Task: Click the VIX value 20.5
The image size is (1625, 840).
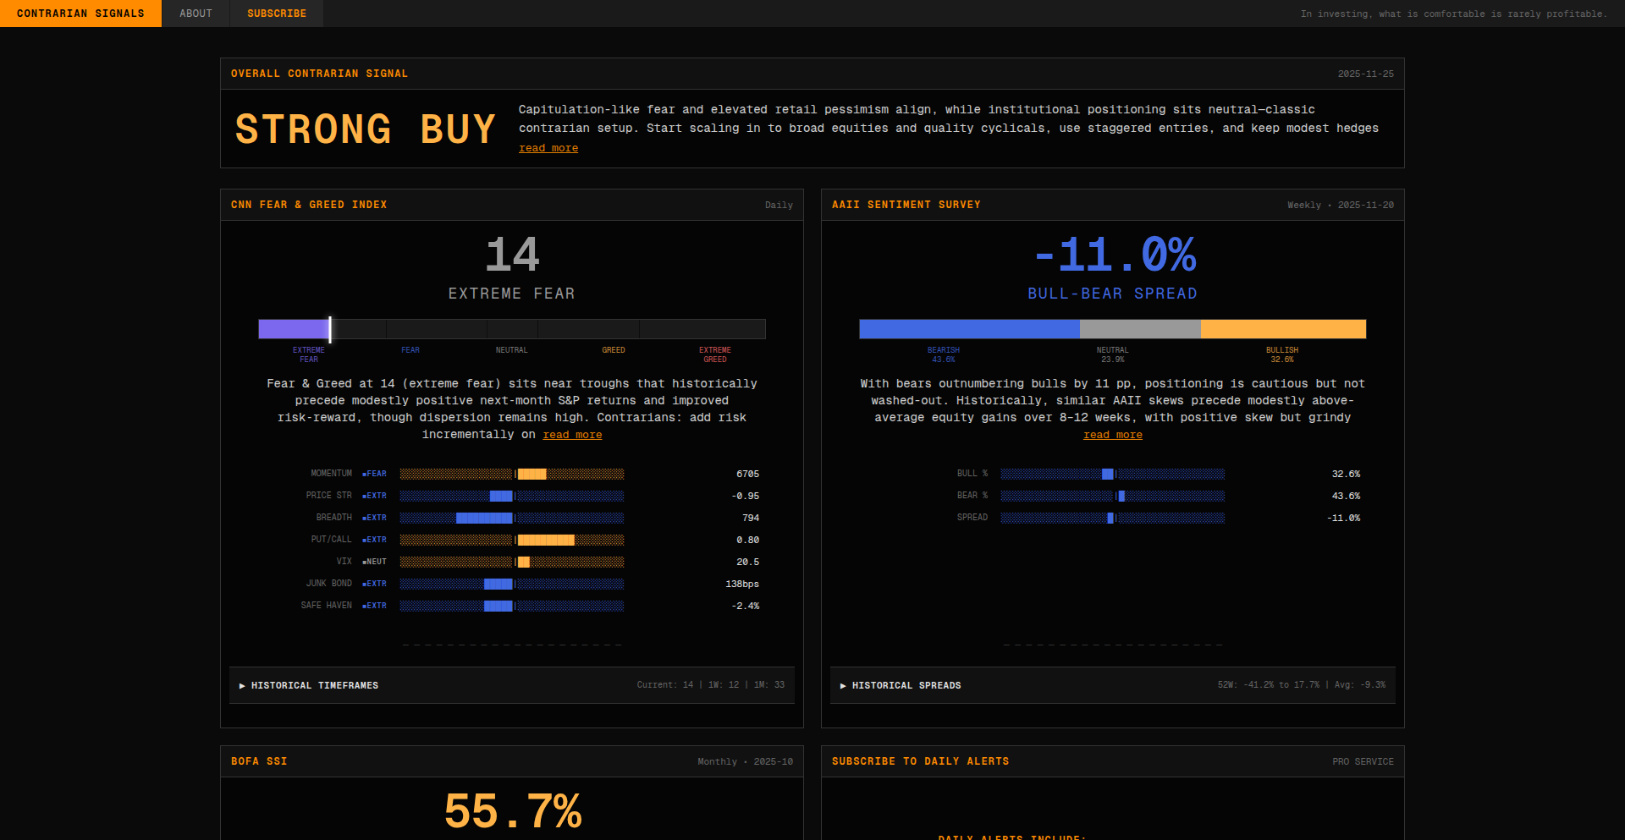Action: pos(747,562)
